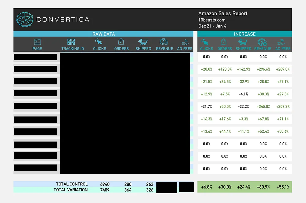306x203 pixels.
Task: Click the +50.0% orders value
Action: [225, 107]
